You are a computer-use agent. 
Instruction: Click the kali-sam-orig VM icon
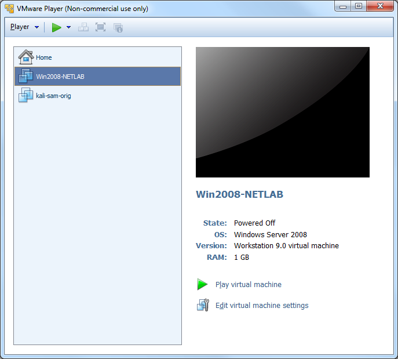pyautogui.click(x=25, y=95)
